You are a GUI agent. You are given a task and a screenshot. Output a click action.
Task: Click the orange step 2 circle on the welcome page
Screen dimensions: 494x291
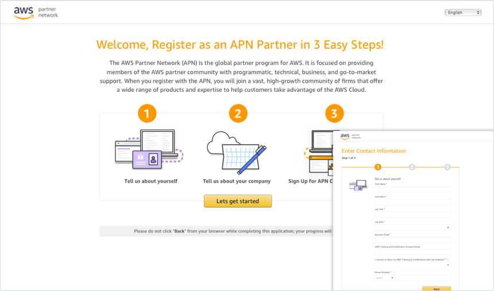pos(238,114)
